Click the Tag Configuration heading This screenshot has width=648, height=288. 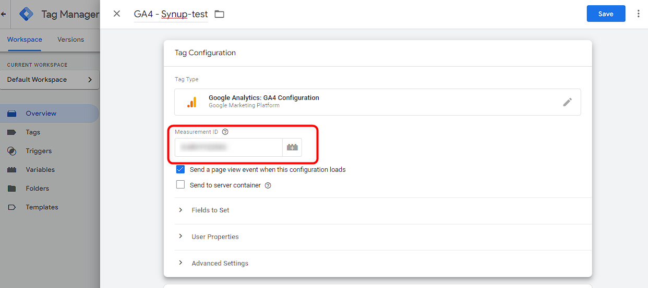(205, 53)
